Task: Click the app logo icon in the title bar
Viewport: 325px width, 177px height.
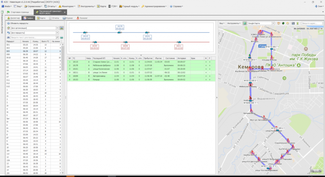Action: (x=2, y=2)
